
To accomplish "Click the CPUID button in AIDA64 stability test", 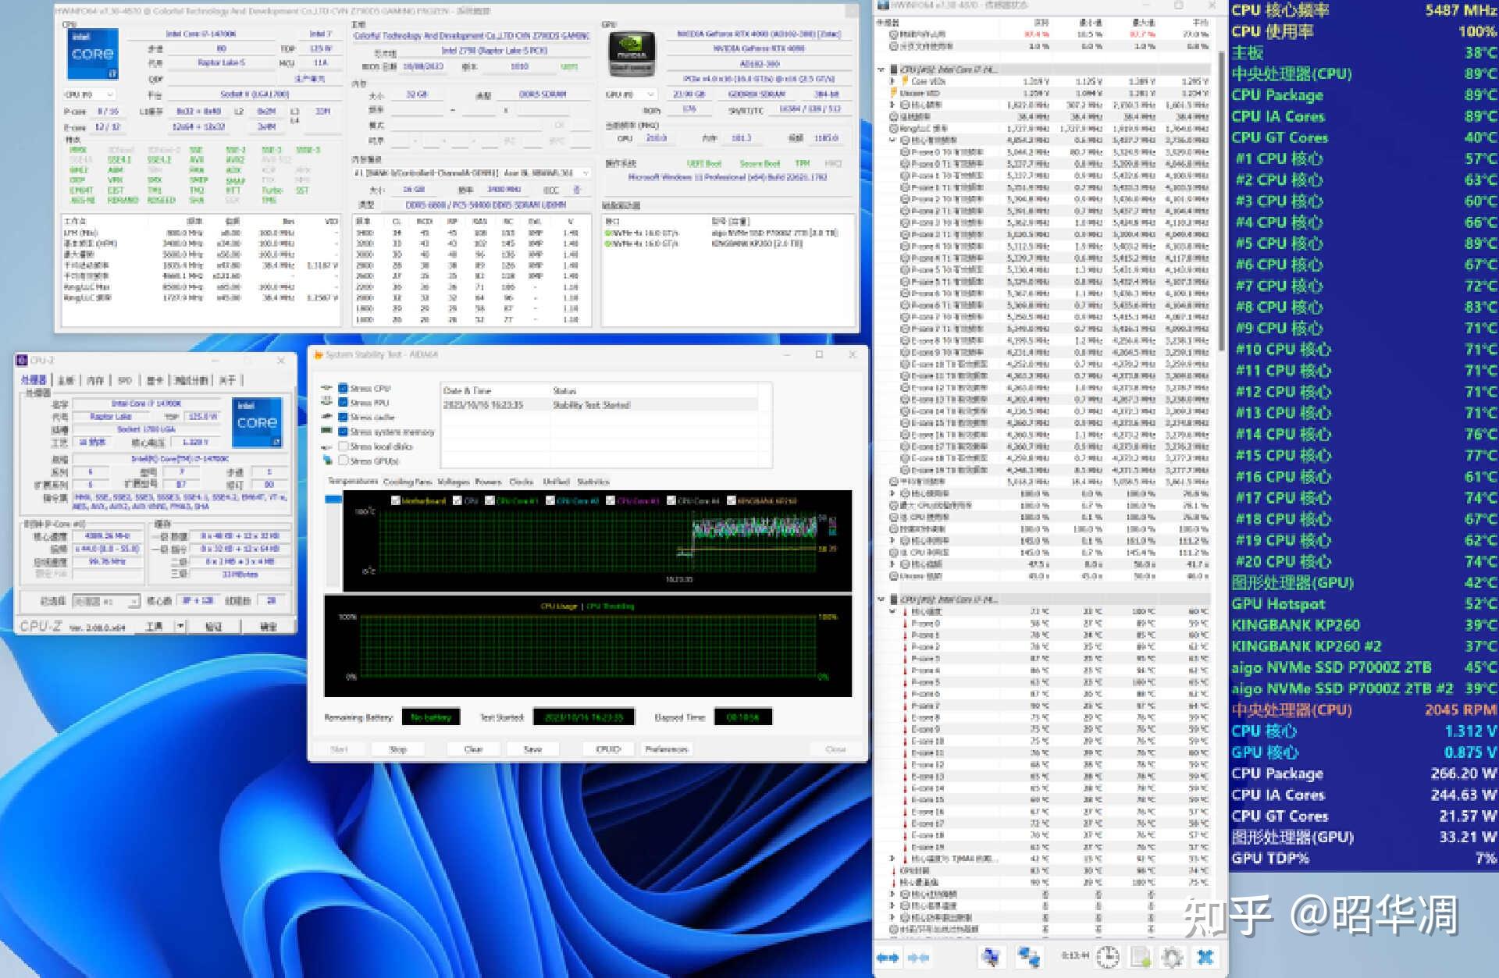I will coord(607,749).
